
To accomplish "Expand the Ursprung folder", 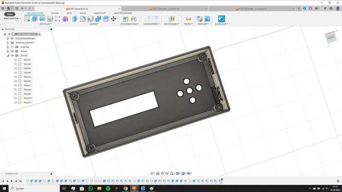I will coord(8,47).
